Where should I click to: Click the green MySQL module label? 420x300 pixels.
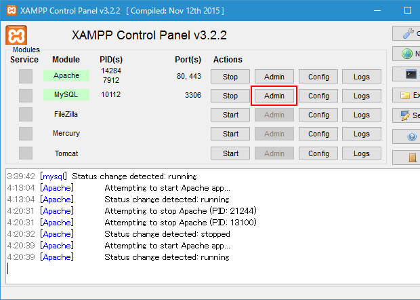coord(66,94)
